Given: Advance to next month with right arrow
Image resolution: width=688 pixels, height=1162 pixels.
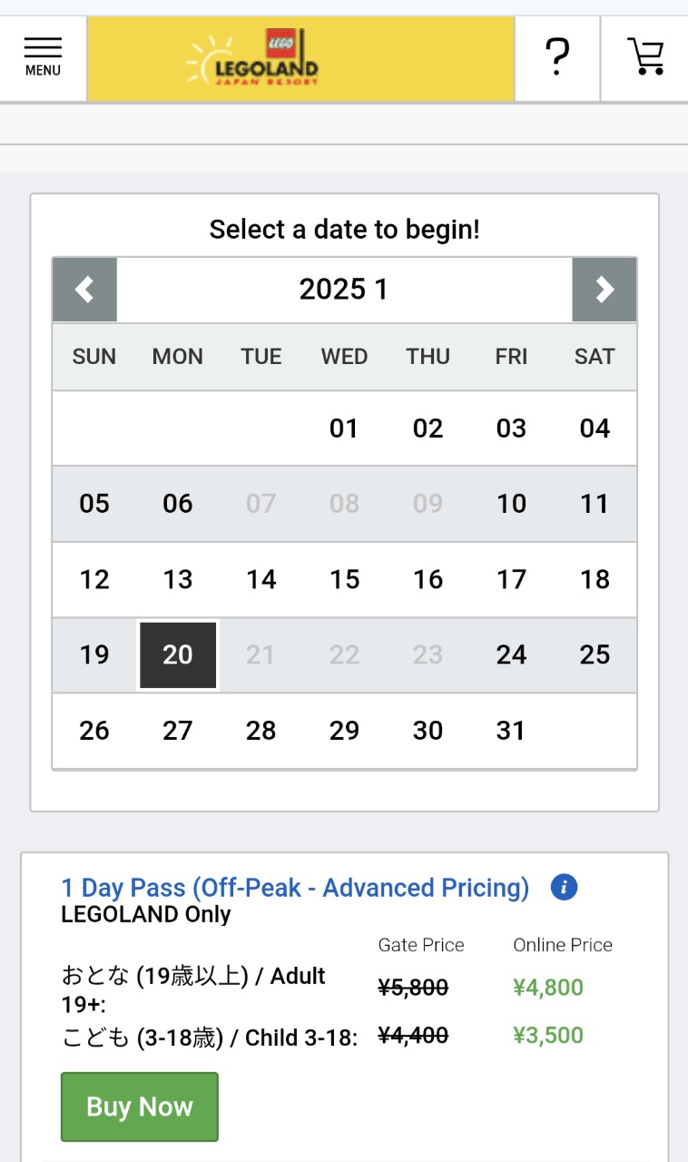Looking at the screenshot, I should point(604,290).
